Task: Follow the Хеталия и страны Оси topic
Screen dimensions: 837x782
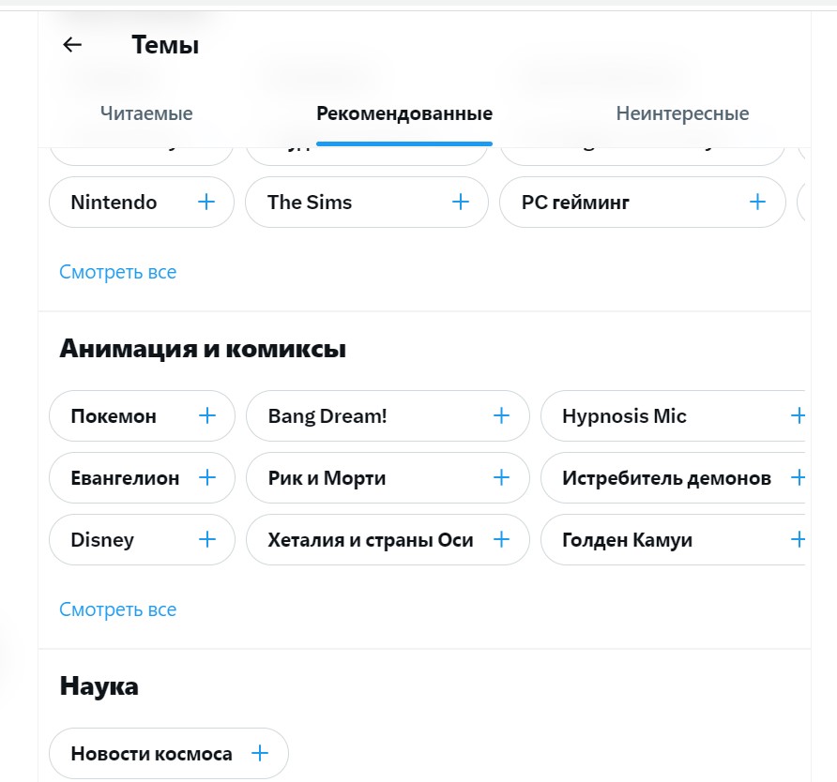Action: pyautogui.click(x=501, y=539)
